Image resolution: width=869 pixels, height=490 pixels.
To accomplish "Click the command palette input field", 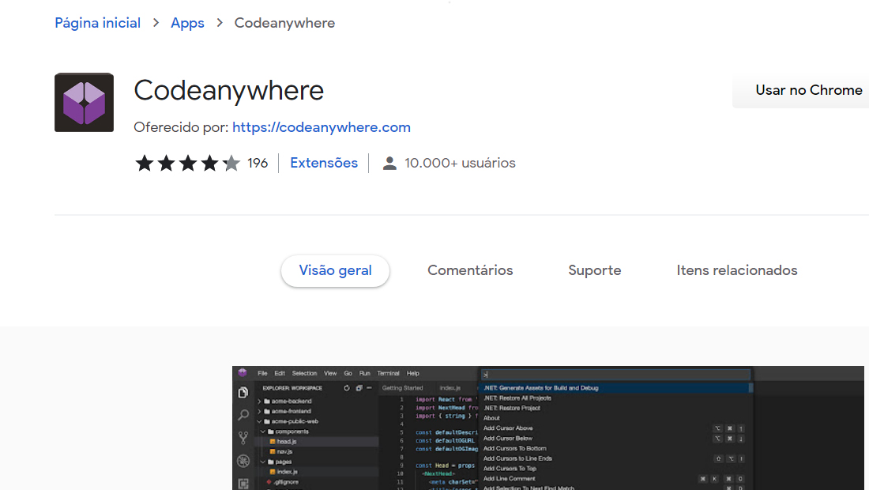I will click(615, 375).
